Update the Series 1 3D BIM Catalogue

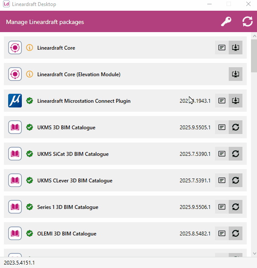coord(236,207)
